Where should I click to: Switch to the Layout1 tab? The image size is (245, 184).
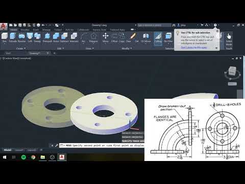(x=19, y=150)
